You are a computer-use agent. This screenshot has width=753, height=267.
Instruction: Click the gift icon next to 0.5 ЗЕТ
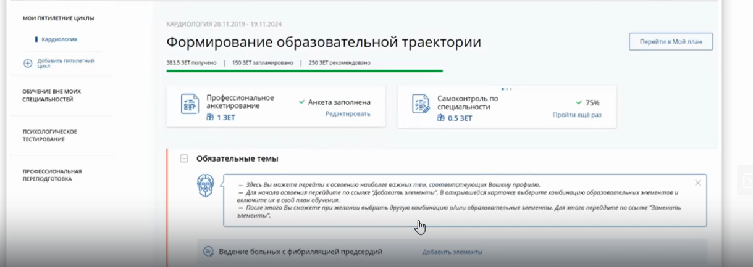[x=441, y=118]
